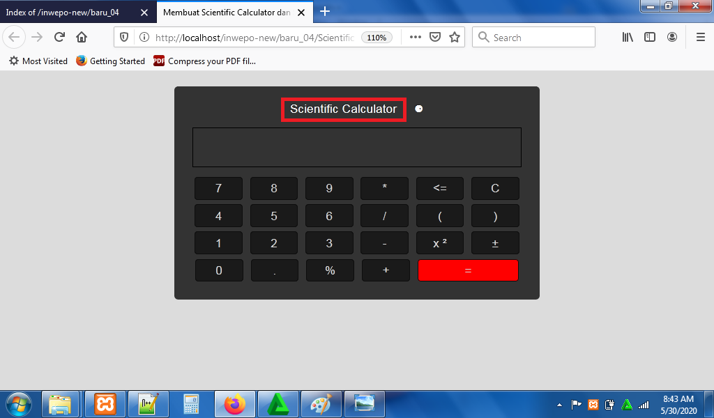Image resolution: width=714 pixels, height=418 pixels.
Task: Click the x² square key
Action: tap(440, 243)
